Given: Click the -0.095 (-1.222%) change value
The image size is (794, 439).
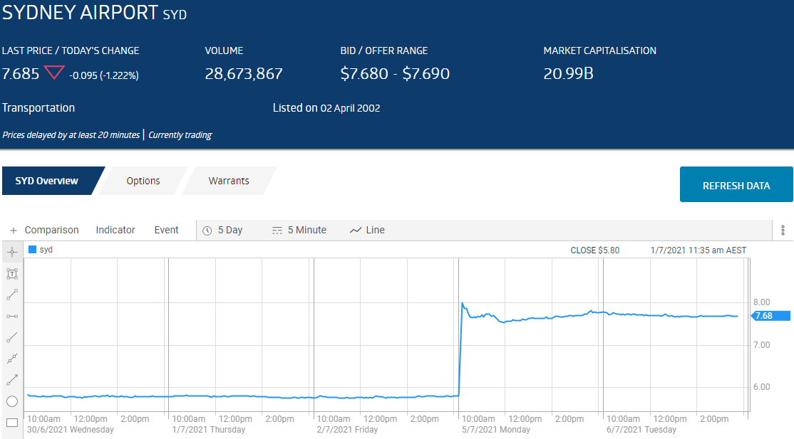Looking at the screenshot, I should click(x=104, y=75).
